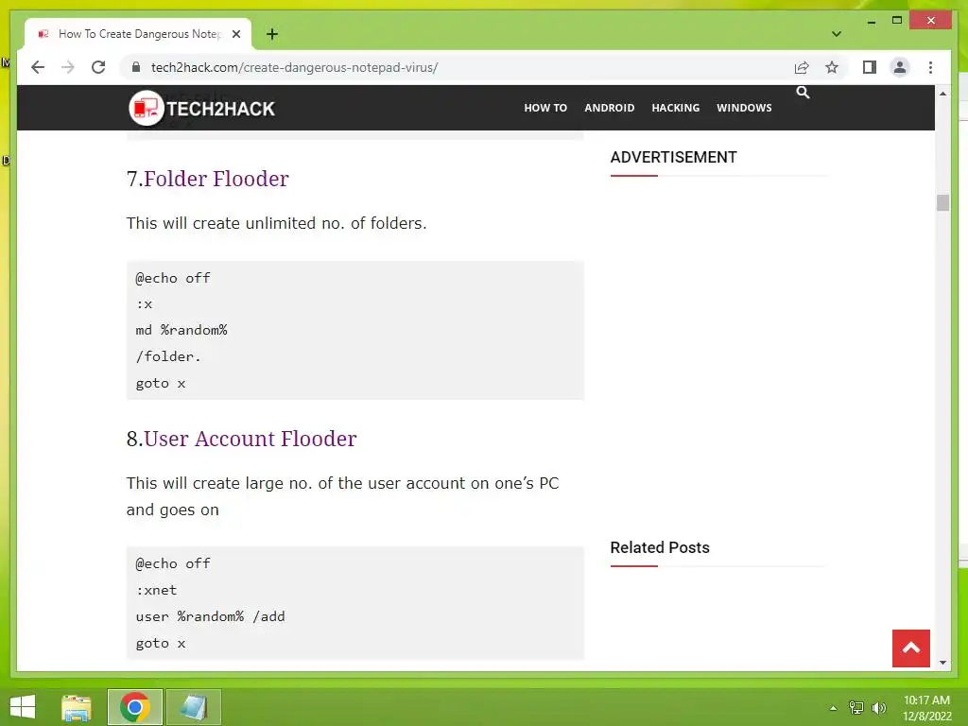968x726 pixels.
Task: Close the How To Create Dangerous Notepad tab
Action: [x=235, y=34]
